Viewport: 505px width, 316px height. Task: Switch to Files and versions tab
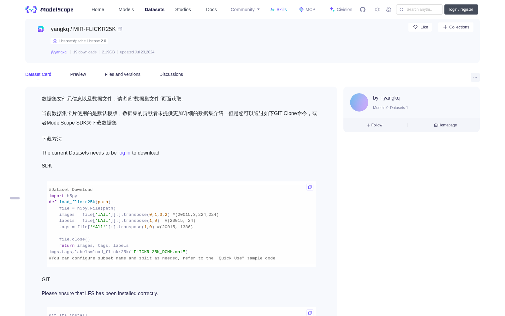[122, 74]
